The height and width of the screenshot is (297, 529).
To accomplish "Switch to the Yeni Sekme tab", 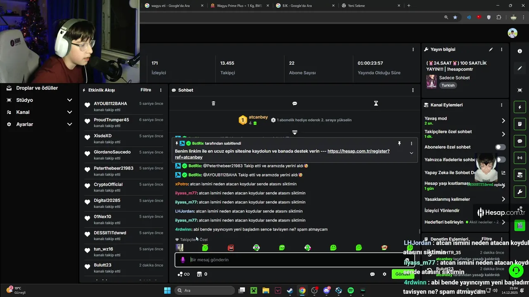I will [370, 6].
